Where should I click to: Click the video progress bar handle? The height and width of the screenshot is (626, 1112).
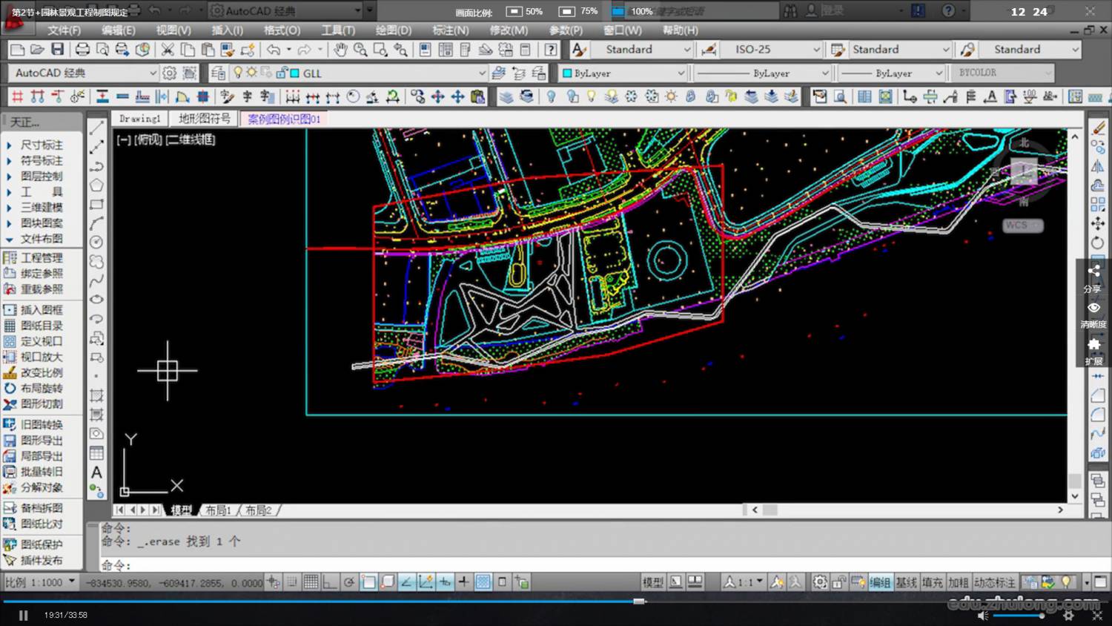point(639,602)
